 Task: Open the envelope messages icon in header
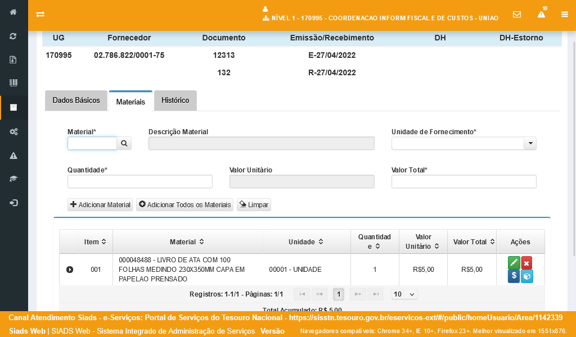(x=517, y=14)
